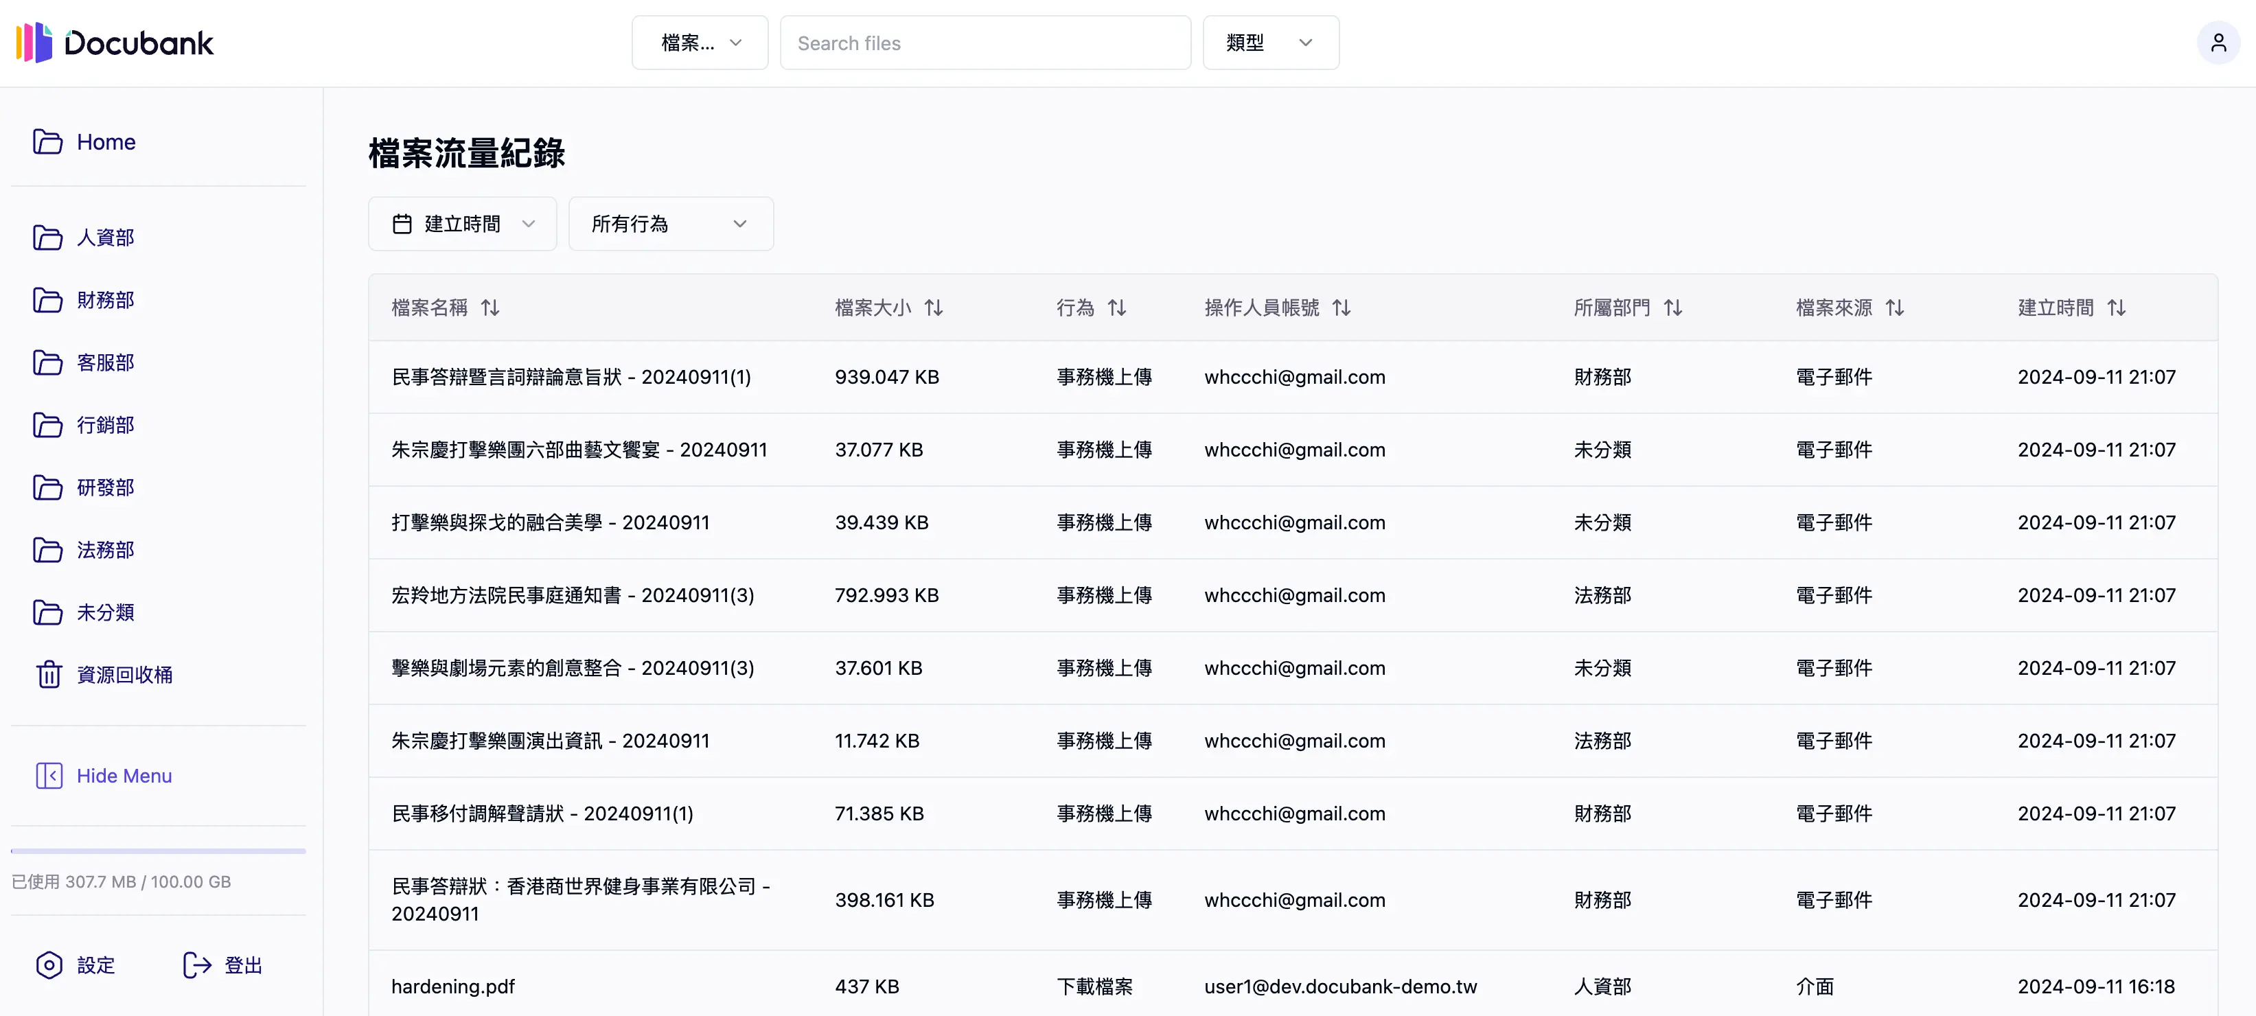Open settings via the 設定 gear icon
The height and width of the screenshot is (1016, 2256).
(x=49, y=965)
